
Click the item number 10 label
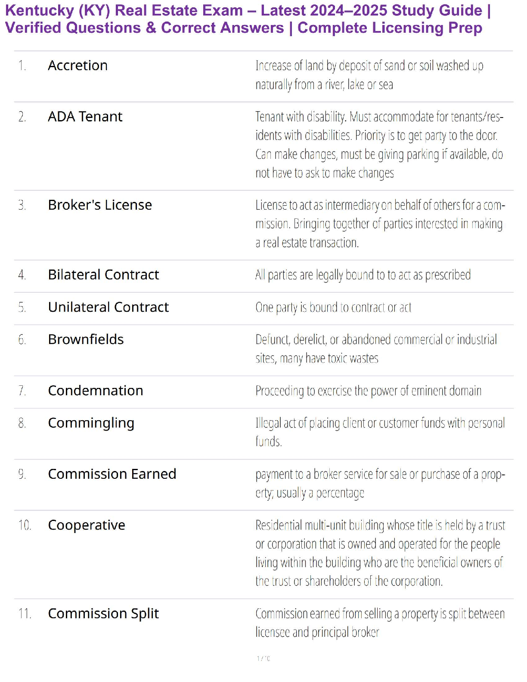point(25,525)
